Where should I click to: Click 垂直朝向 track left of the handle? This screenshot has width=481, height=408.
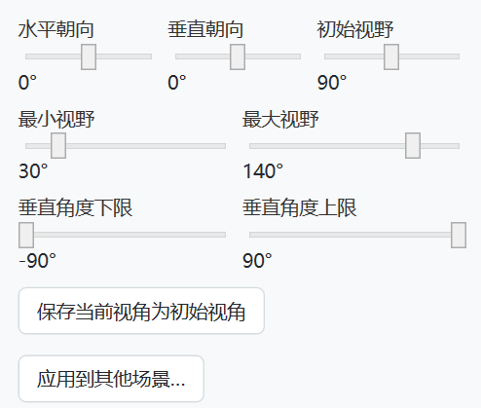pyautogui.click(x=203, y=56)
